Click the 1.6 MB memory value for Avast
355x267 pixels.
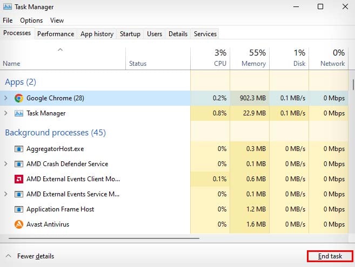256,224
